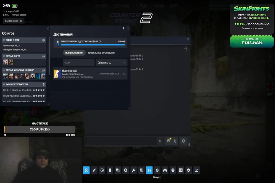Open the Discussions chat bubbles toolbar icon
Screen dimensions: 275x183
coord(118,170)
